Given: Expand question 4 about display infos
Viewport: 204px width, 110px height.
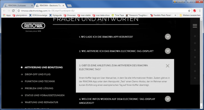Looking at the screenshot, I should coord(168,99).
